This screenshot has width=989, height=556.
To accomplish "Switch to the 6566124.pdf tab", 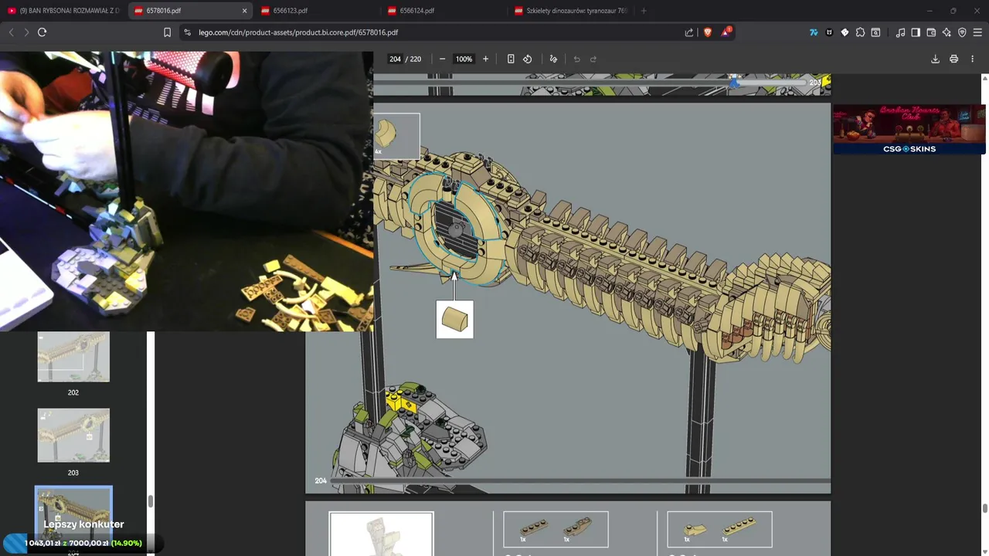I will point(444,11).
